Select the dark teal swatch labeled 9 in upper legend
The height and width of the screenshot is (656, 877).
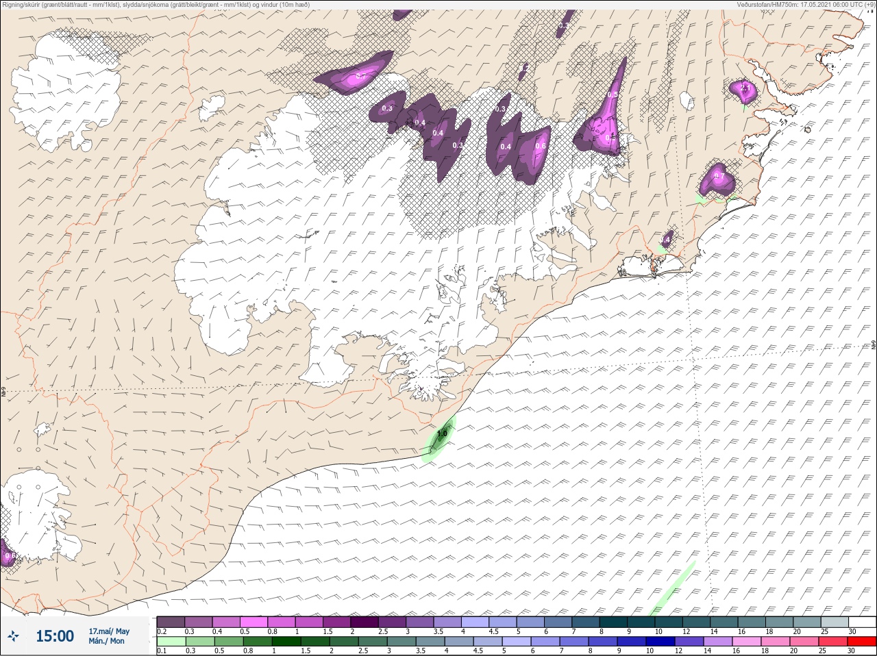click(x=641, y=622)
